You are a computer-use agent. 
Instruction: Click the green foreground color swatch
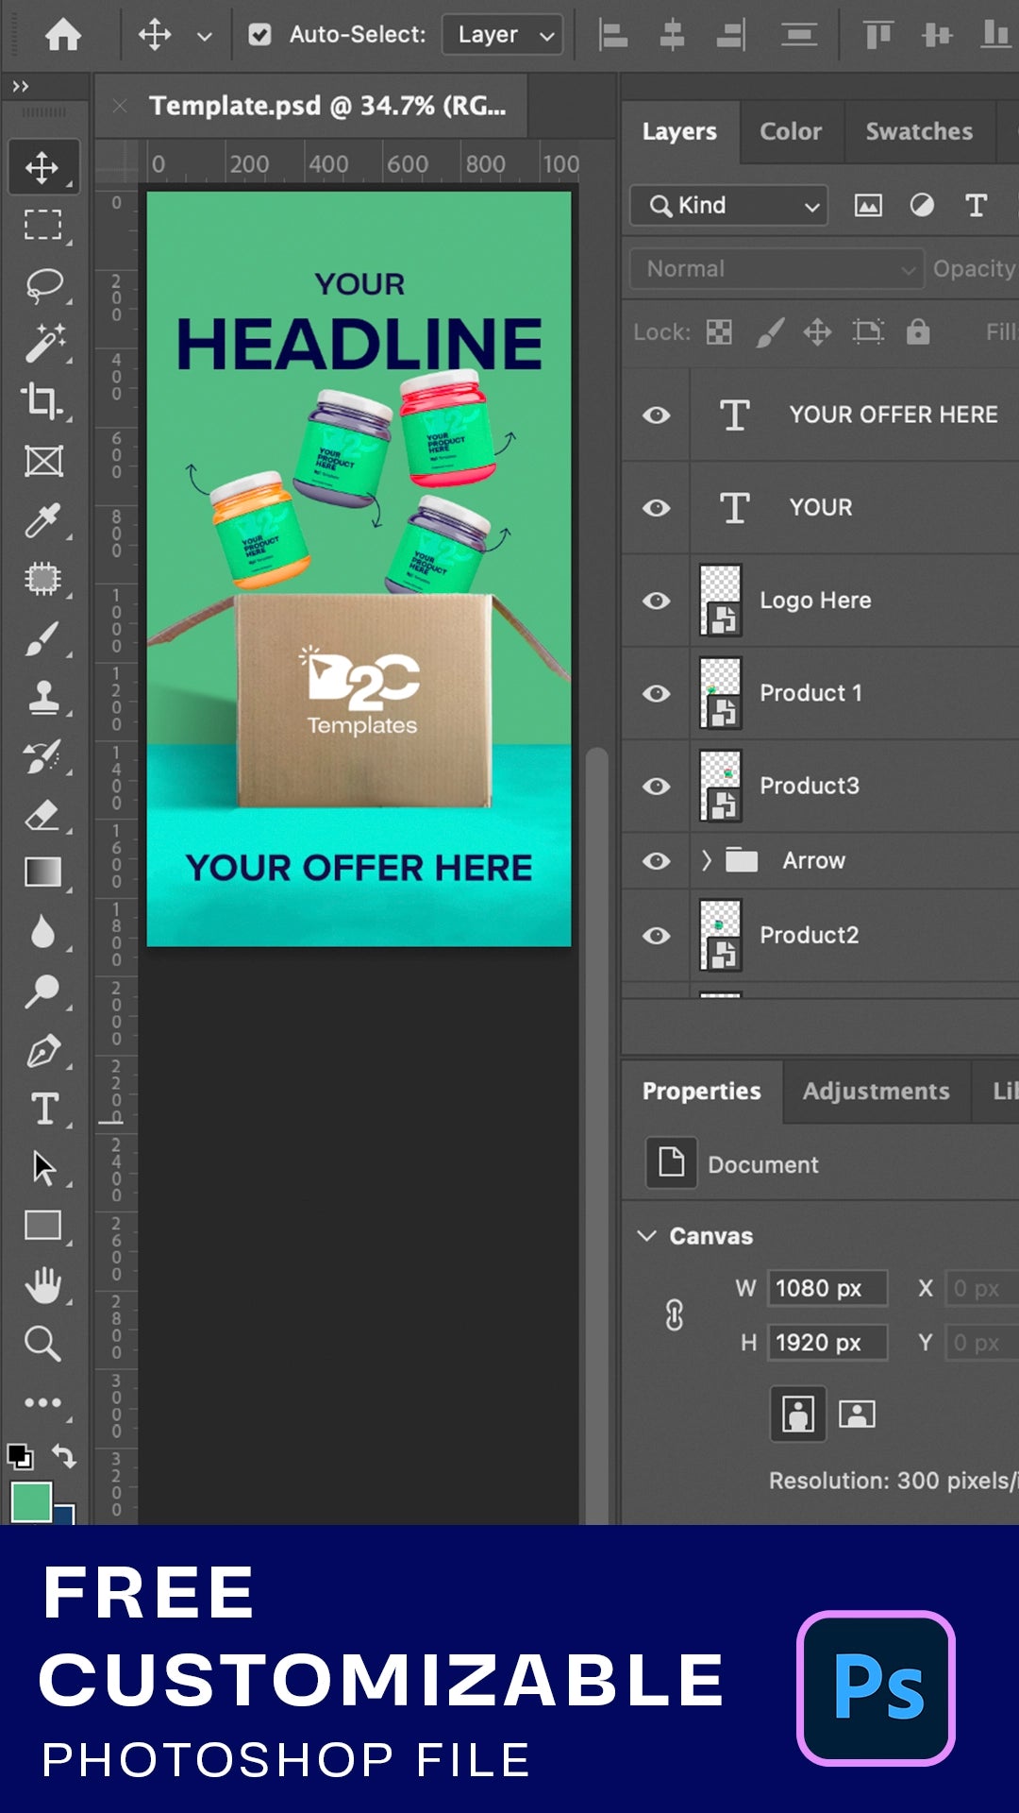30,1501
